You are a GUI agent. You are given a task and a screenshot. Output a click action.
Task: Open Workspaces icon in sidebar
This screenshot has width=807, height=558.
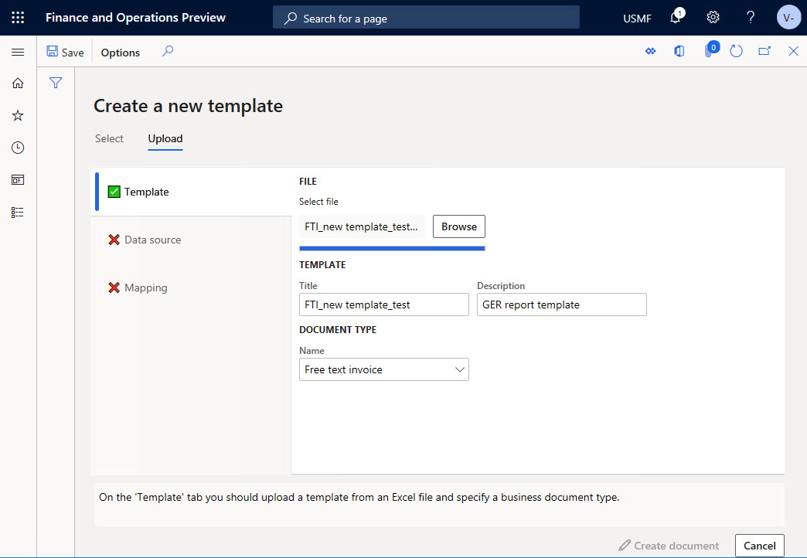tap(18, 180)
